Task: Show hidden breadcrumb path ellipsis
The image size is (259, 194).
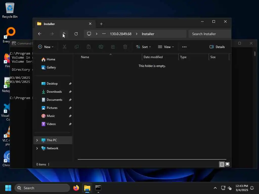Action: click(104, 34)
